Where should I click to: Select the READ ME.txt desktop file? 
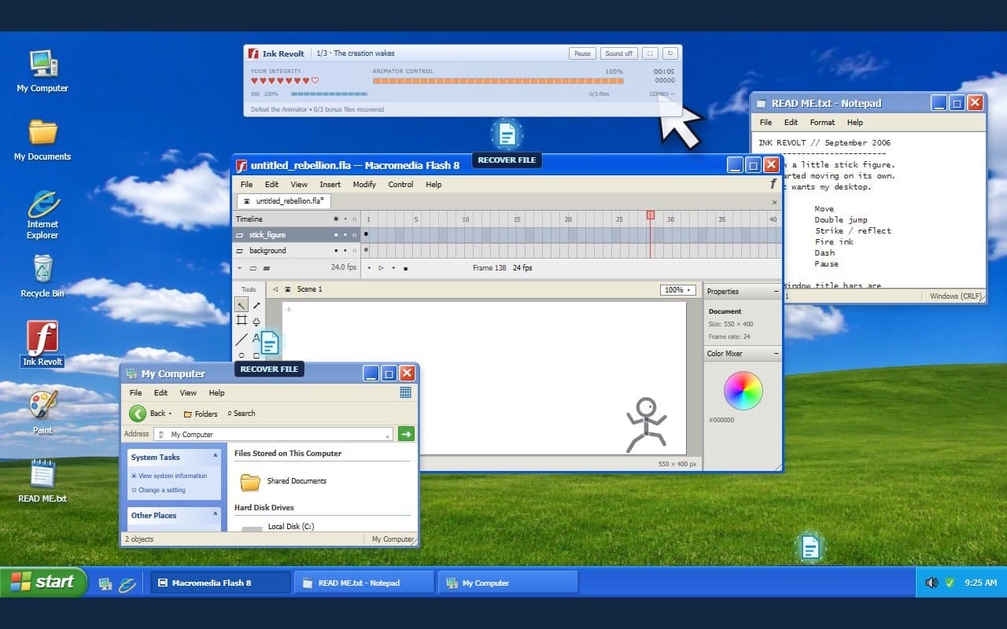42,480
